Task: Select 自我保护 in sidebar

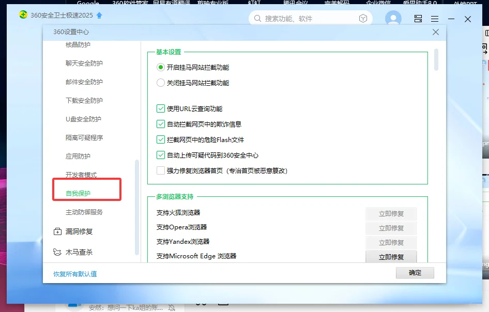Action: (78, 193)
